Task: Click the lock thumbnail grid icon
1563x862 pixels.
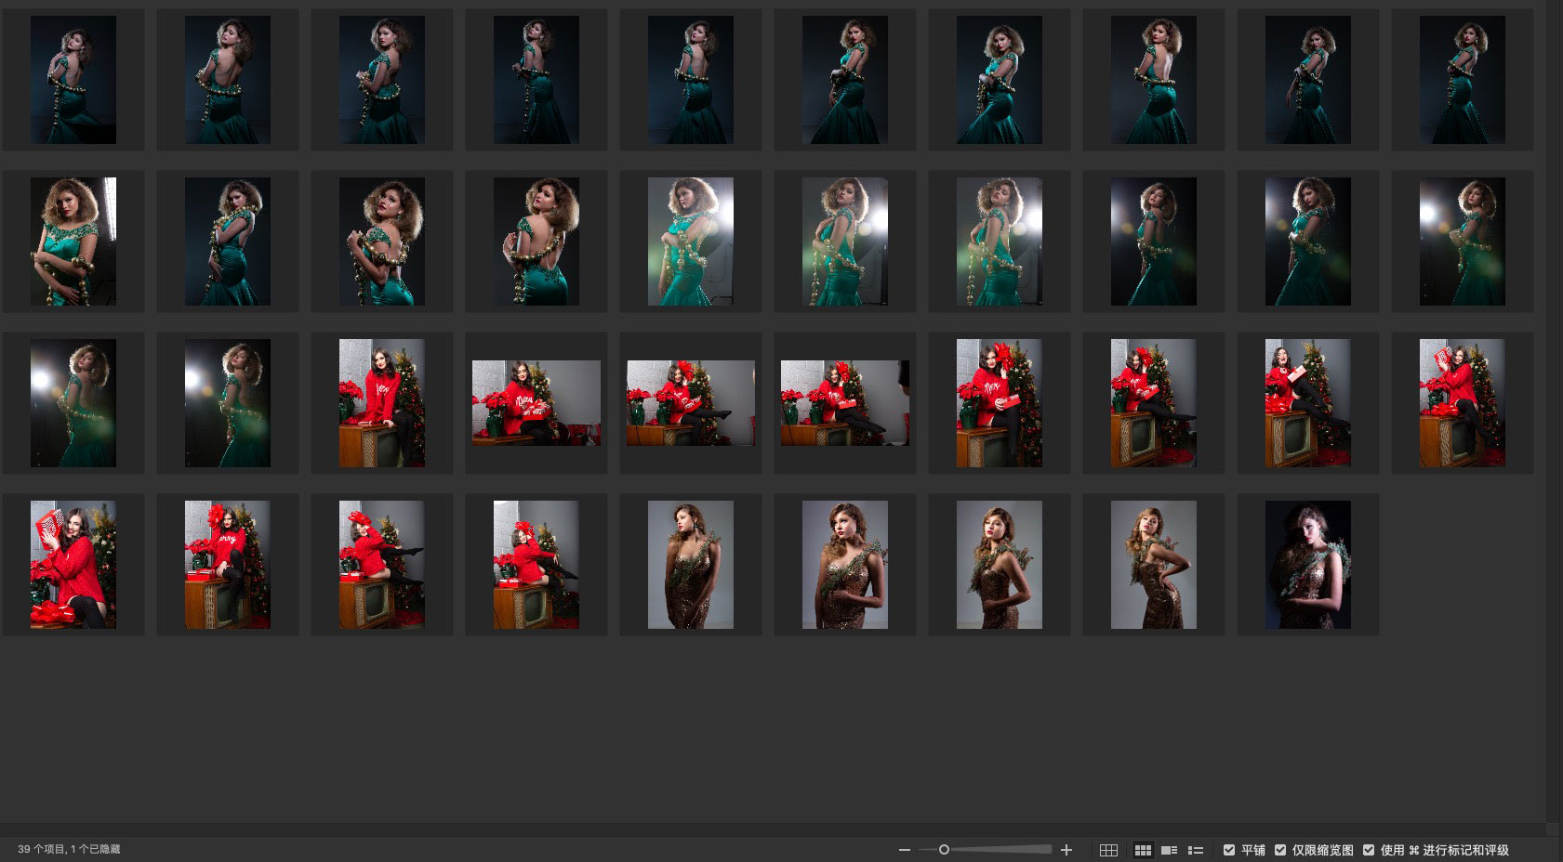Action: [x=1108, y=850]
